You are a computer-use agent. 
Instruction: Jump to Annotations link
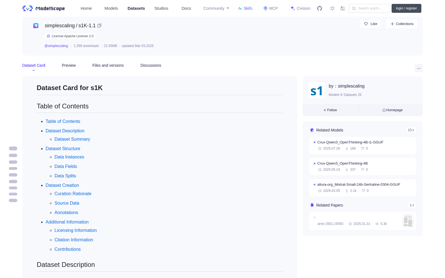pyautogui.click(x=66, y=212)
